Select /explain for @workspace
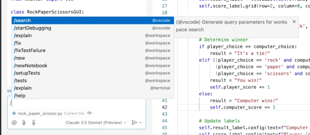 pos(93,35)
